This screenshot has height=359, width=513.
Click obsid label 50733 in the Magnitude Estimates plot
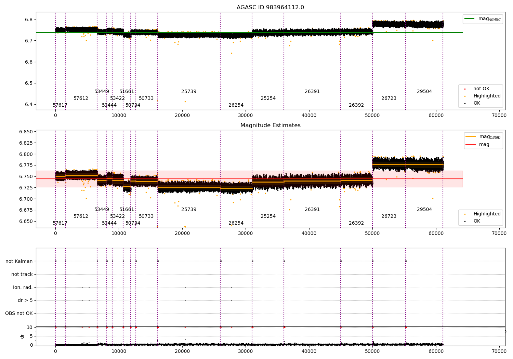point(146,216)
